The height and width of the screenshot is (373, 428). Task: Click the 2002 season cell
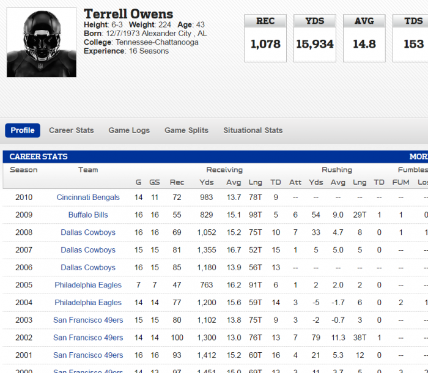(x=24, y=338)
